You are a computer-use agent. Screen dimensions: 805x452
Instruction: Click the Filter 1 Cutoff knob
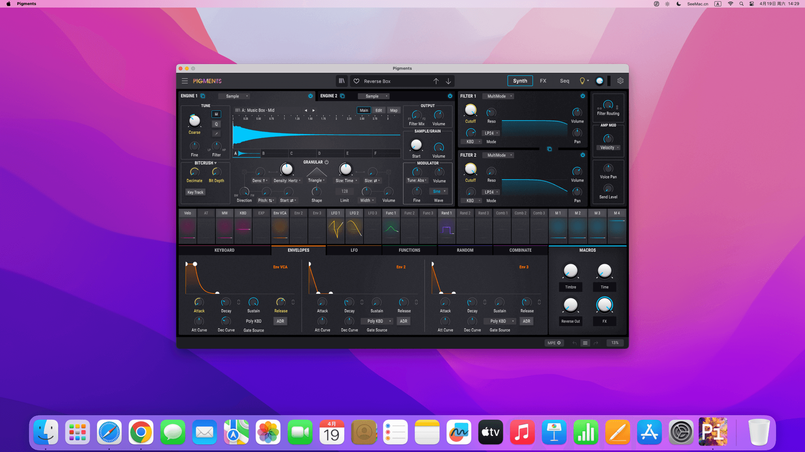pos(470,110)
